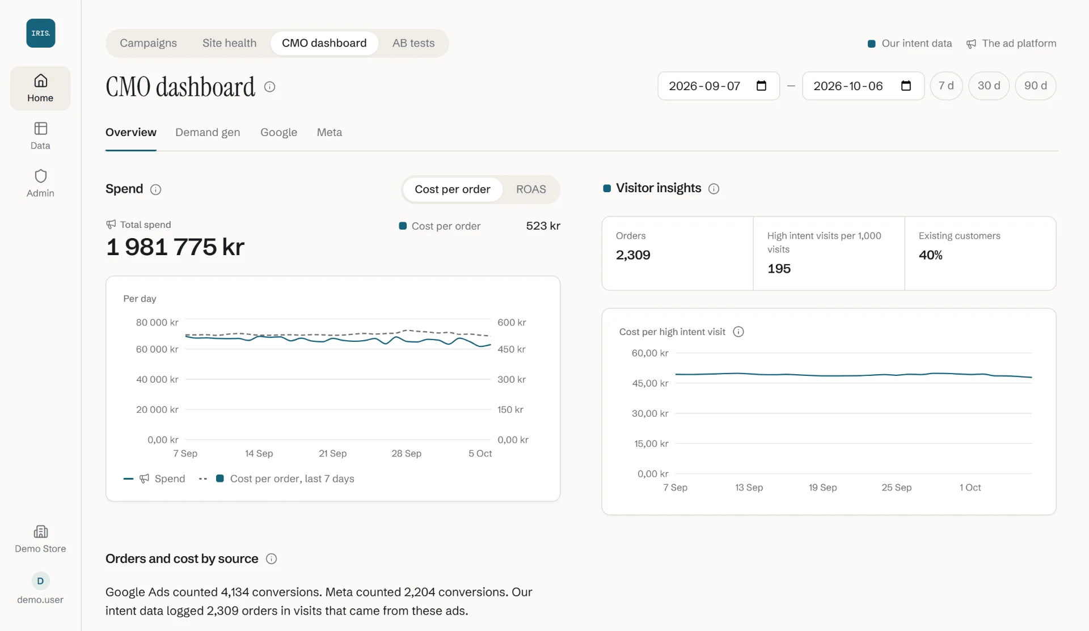Set the date range to 90 d
This screenshot has height=631, width=1089.
click(x=1036, y=86)
